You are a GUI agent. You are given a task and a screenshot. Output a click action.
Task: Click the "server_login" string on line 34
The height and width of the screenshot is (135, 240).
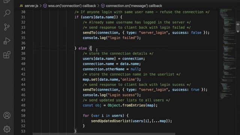153,33
